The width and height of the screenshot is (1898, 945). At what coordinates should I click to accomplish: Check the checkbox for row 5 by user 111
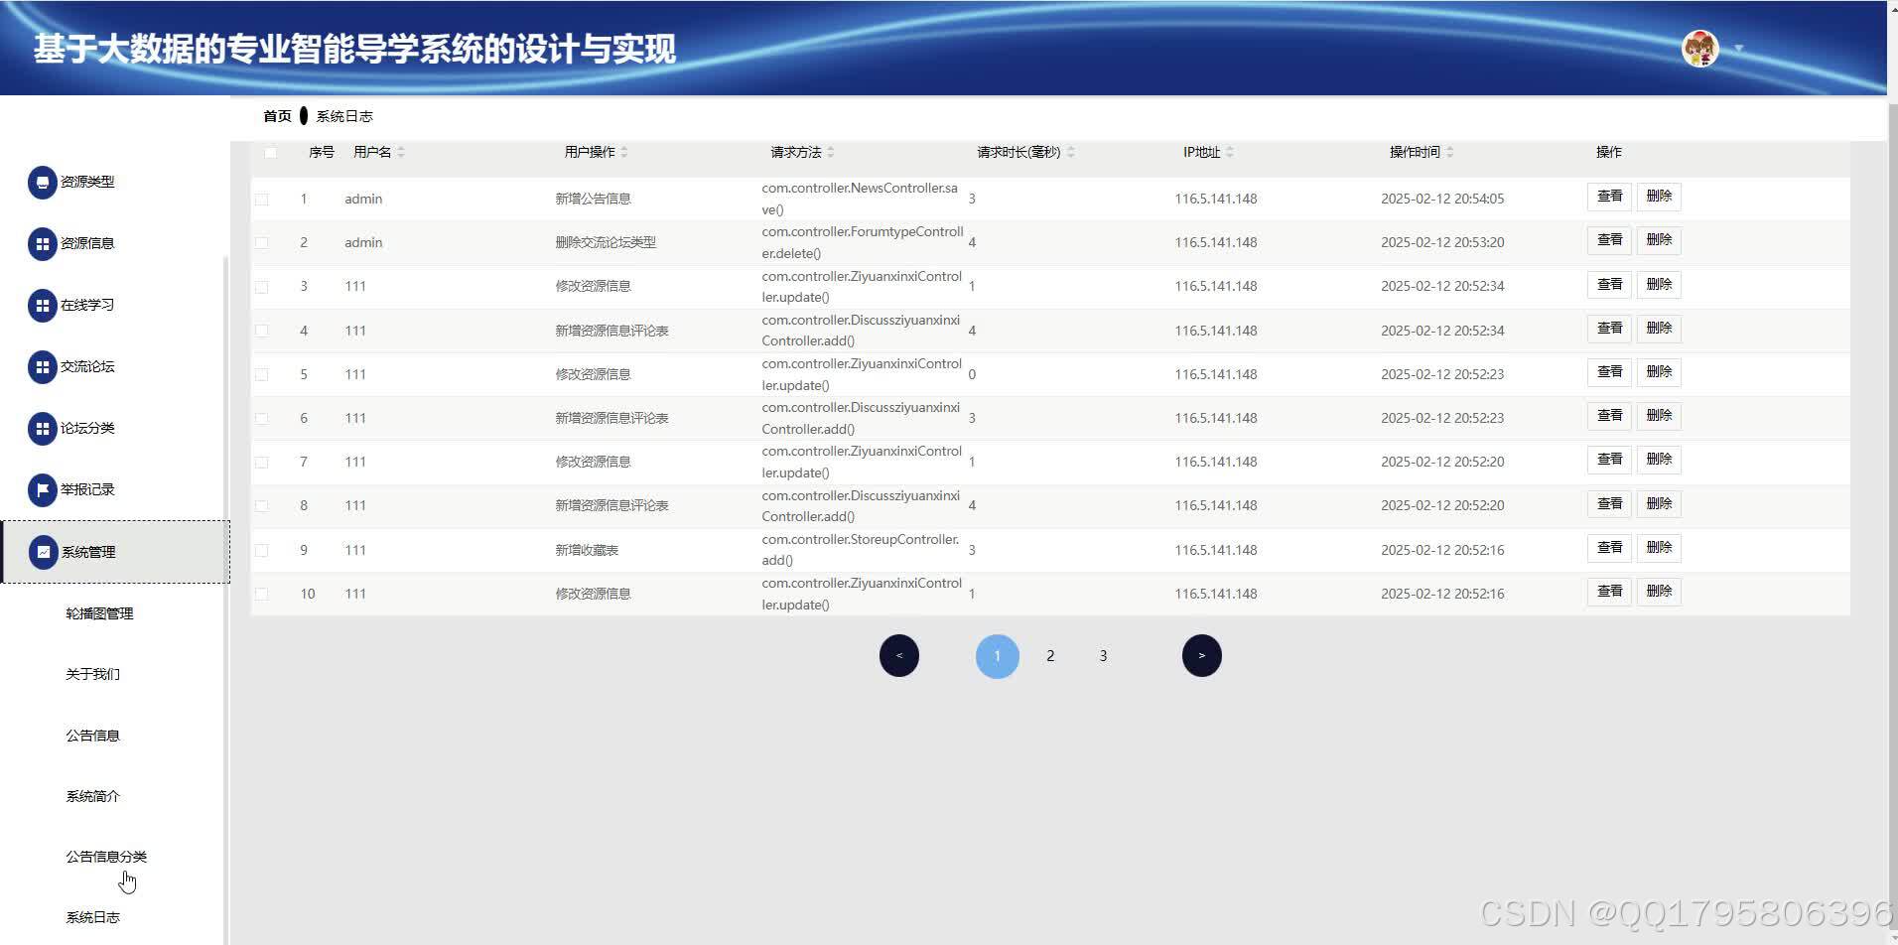pyautogui.click(x=262, y=374)
